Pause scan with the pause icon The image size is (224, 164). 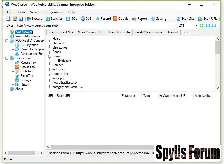(208, 26)
